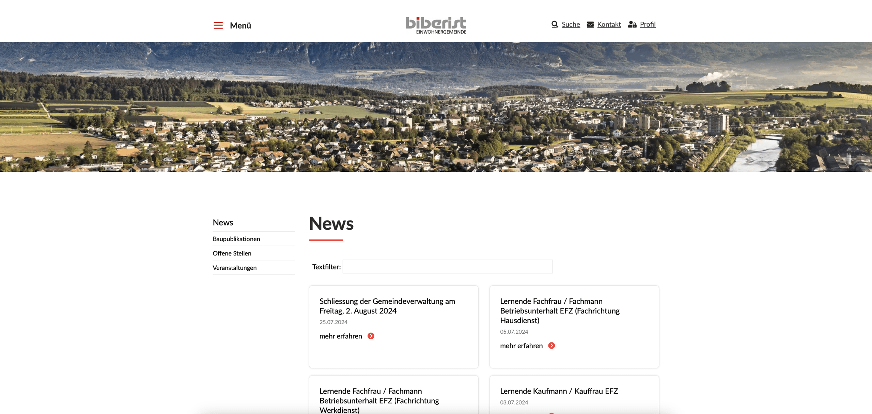Open the hamburger menu icon
872x414 pixels.
pos(218,25)
